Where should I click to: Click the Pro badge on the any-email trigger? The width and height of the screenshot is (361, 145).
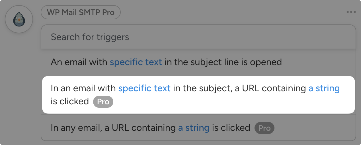click(x=264, y=128)
